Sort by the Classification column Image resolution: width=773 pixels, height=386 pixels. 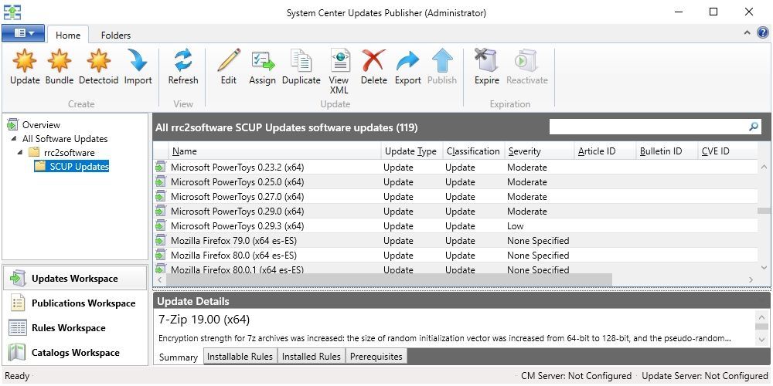tap(474, 151)
